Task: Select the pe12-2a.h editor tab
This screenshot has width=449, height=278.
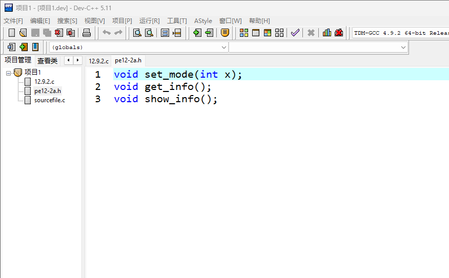Action: (128, 60)
